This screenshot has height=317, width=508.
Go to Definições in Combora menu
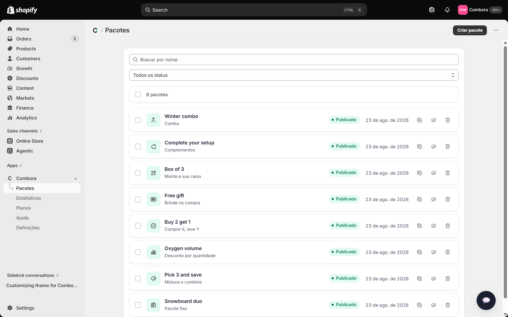(x=28, y=228)
